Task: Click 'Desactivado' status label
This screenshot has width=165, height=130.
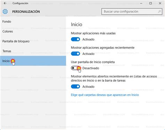Action: (x=91, y=68)
